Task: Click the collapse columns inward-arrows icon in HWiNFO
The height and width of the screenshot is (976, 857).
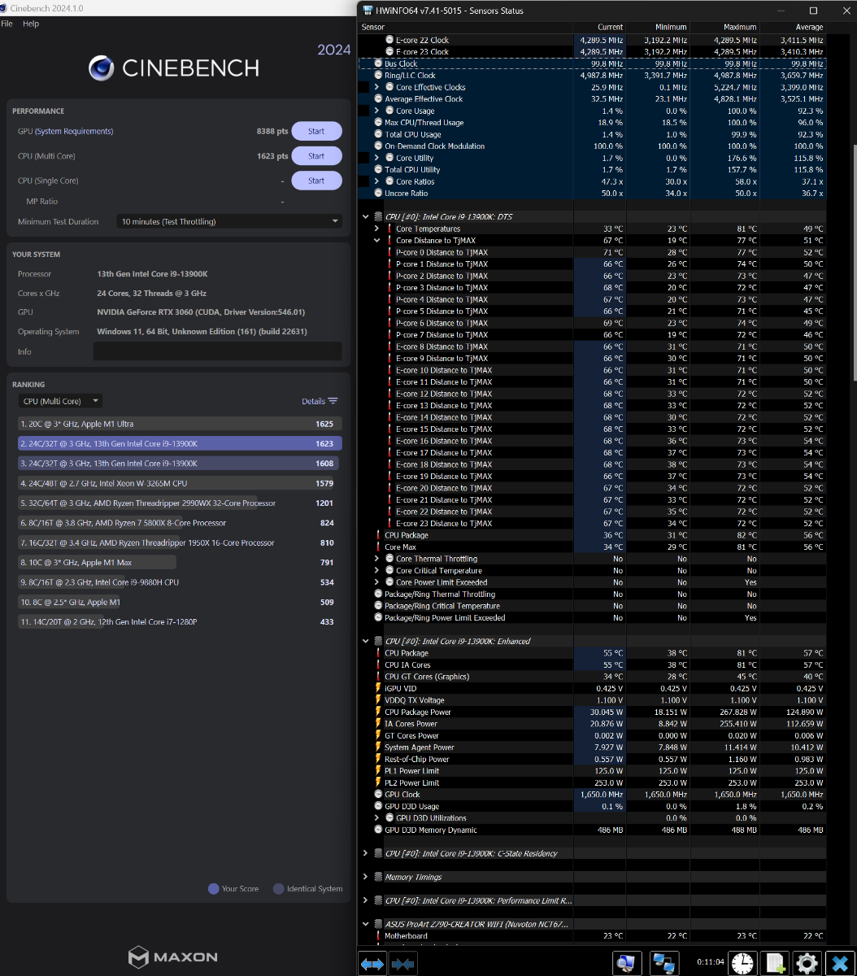Action: (x=402, y=964)
